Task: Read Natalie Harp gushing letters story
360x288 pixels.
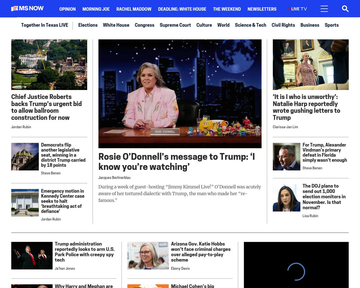Action: [x=307, y=107]
